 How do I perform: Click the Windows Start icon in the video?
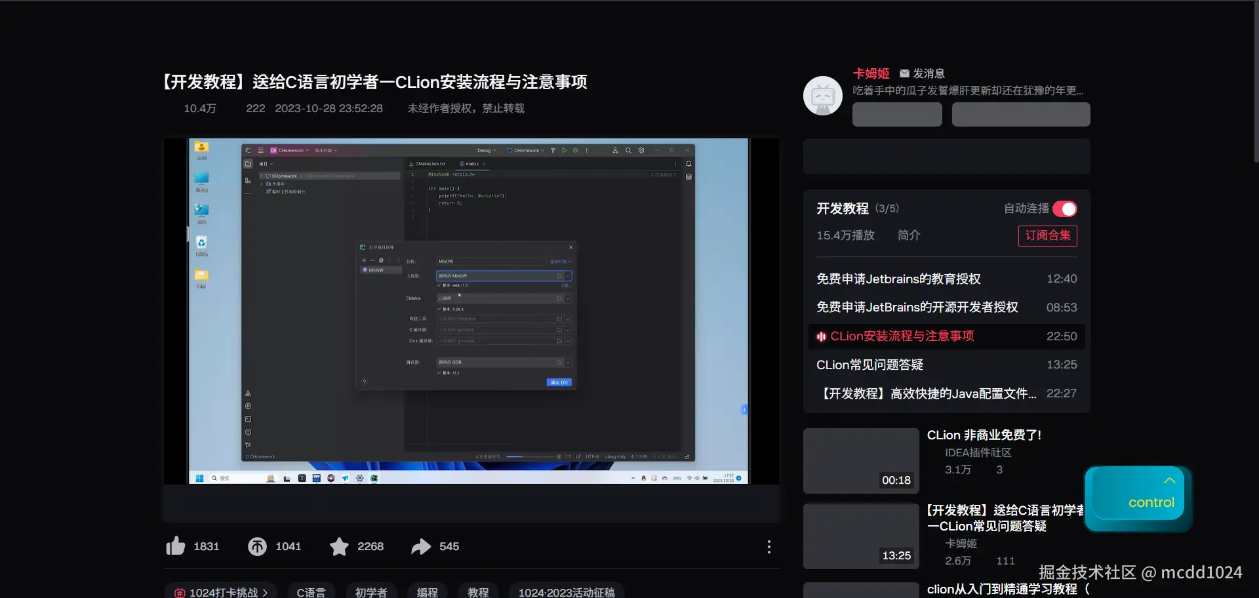[x=199, y=478]
